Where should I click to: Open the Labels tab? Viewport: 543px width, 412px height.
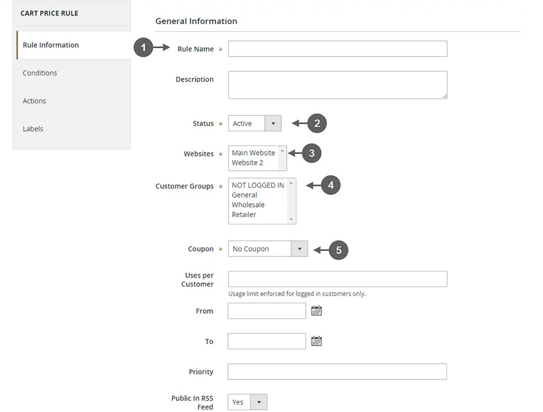[33, 128]
